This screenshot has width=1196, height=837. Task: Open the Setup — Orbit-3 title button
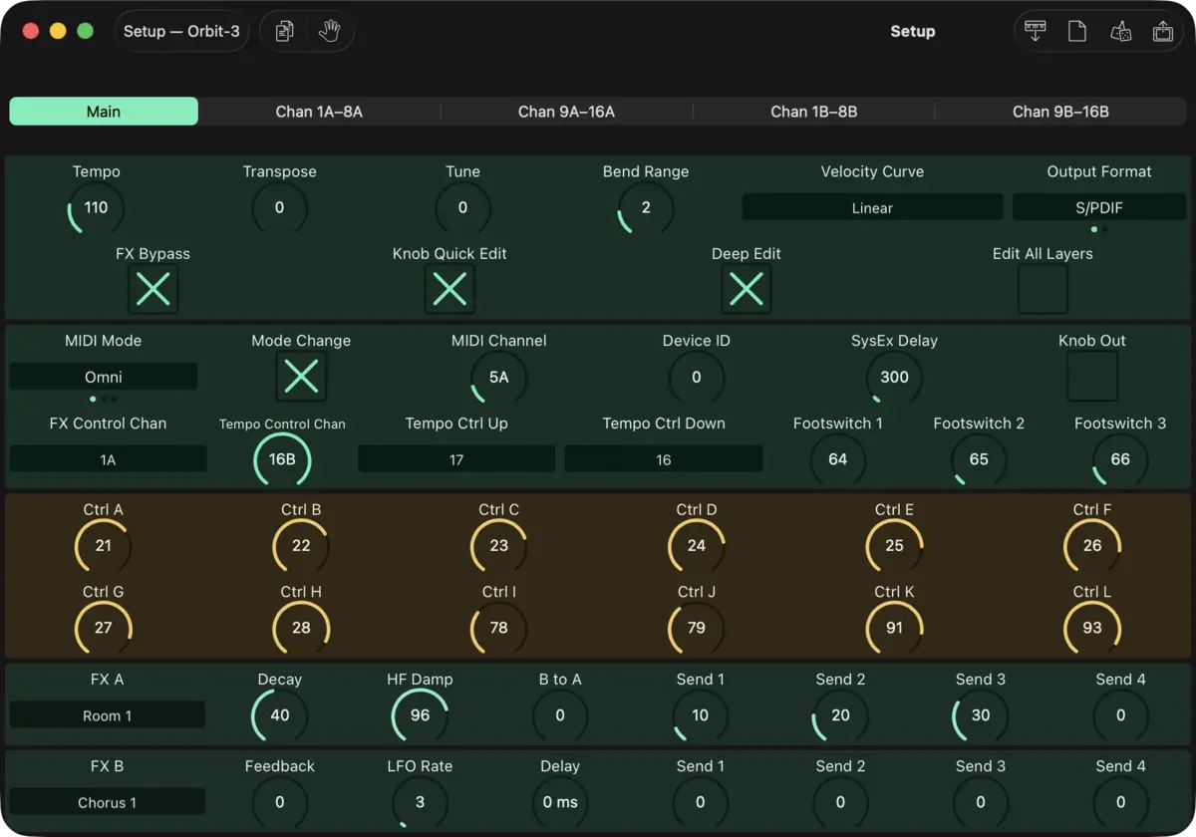coord(181,32)
